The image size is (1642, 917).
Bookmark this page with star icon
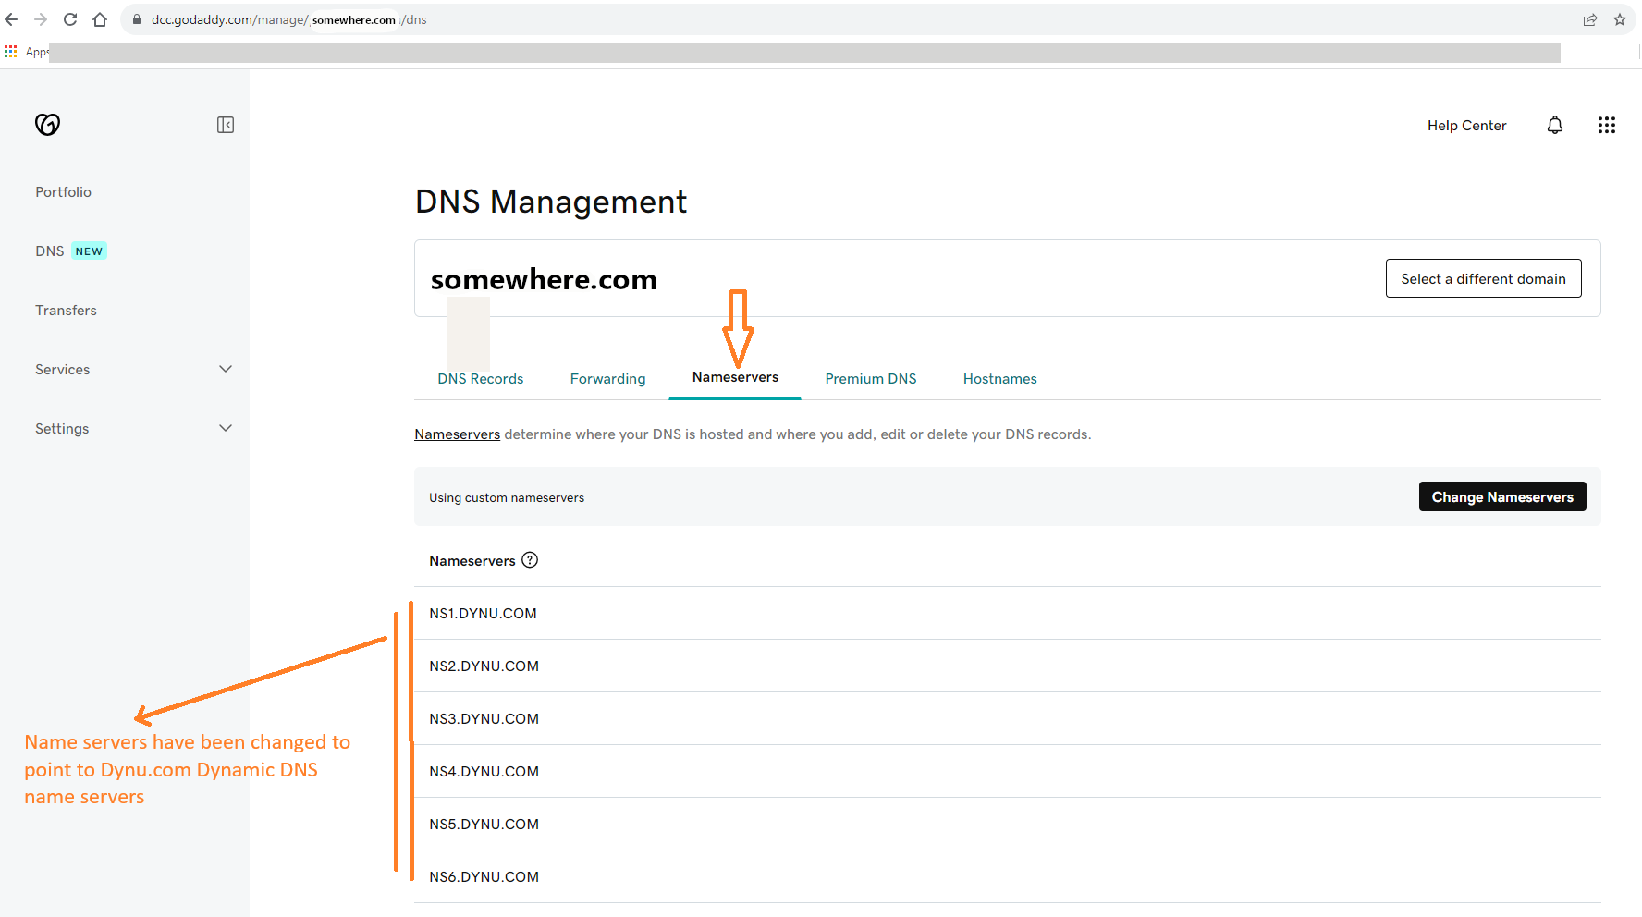click(x=1620, y=19)
